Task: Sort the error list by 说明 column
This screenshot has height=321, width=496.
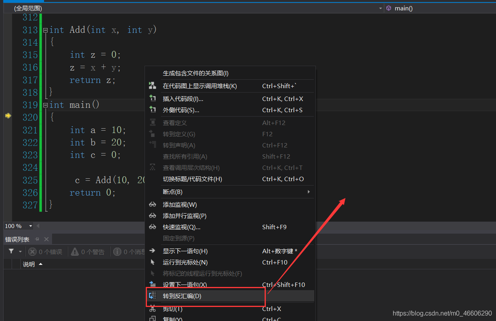Action: [32, 264]
